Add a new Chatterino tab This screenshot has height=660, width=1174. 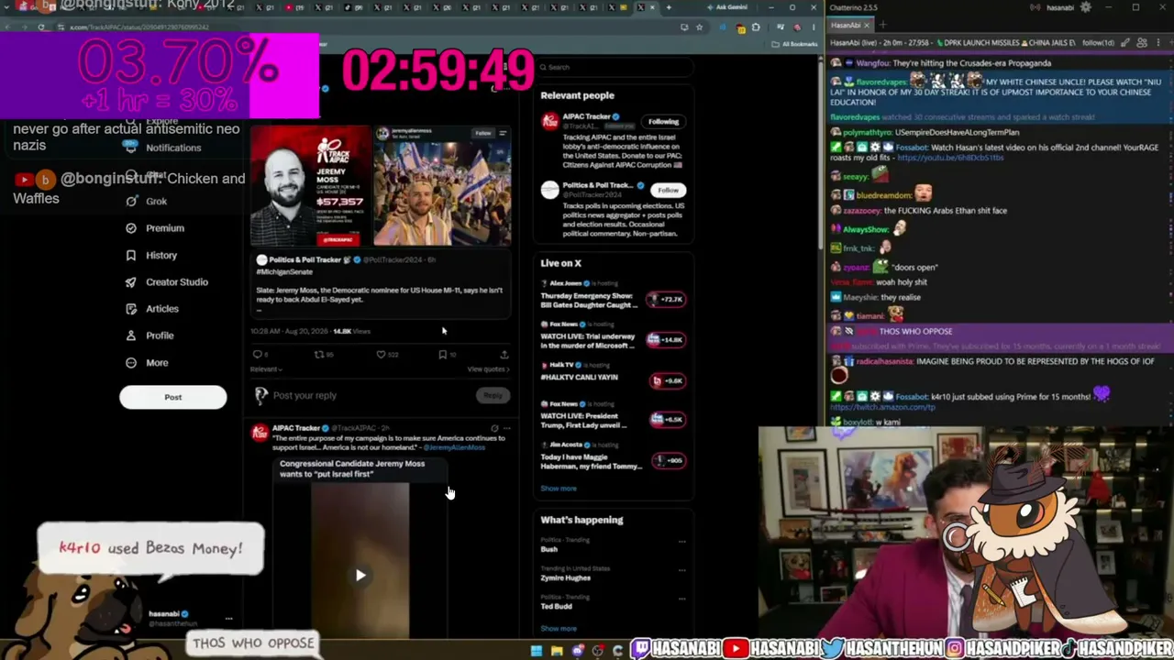click(885, 26)
